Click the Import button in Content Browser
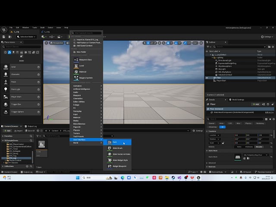This screenshot has width=276, height=207. pyautogui.click(x=18, y=131)
